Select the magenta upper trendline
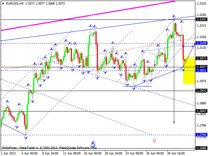This screenshot has width=208, height=156. [x=88, y=16]
